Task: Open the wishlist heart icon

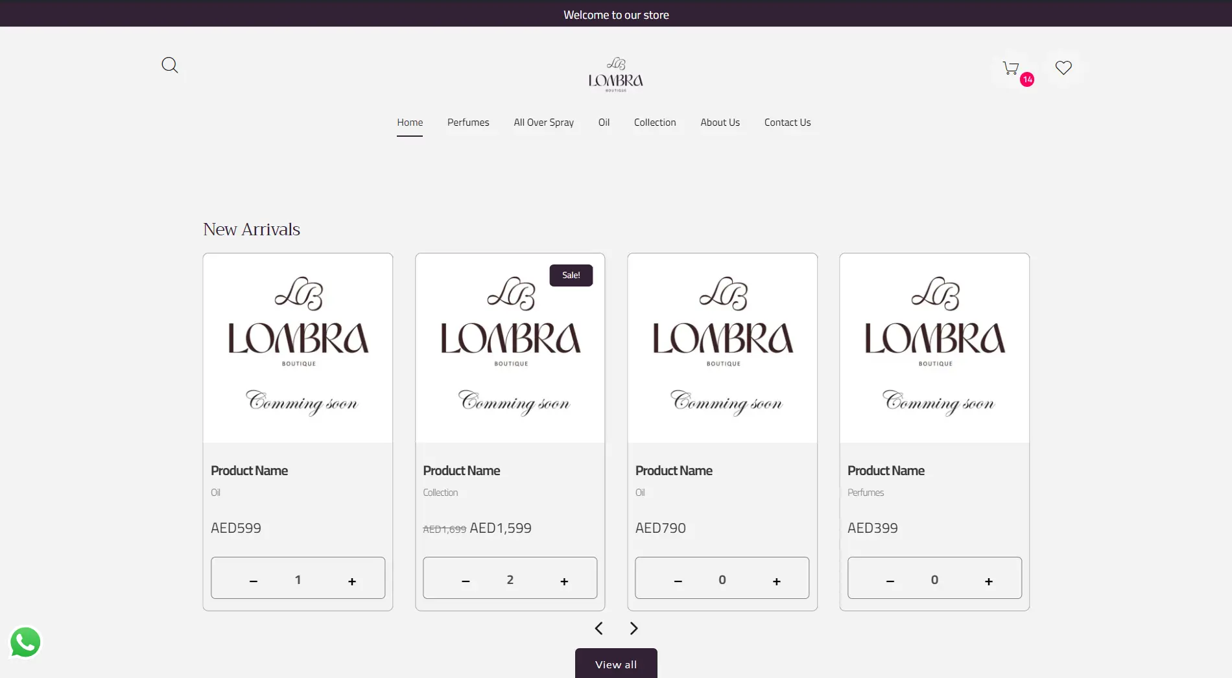Action: click(x=1063, y=67)
